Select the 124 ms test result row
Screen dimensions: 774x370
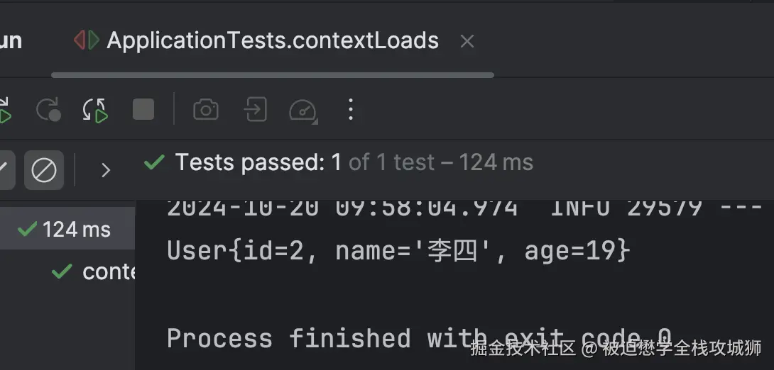pos(67,229)
